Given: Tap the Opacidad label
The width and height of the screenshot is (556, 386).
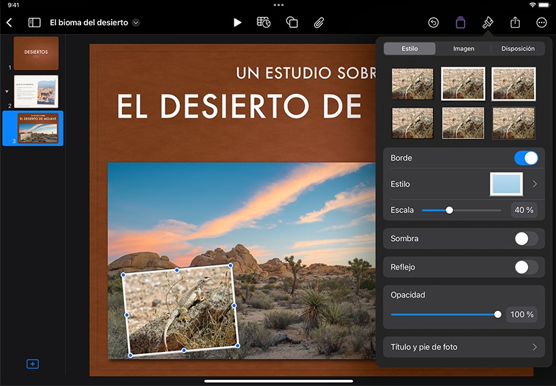Looking at the screenshot, I should [407, 295].
